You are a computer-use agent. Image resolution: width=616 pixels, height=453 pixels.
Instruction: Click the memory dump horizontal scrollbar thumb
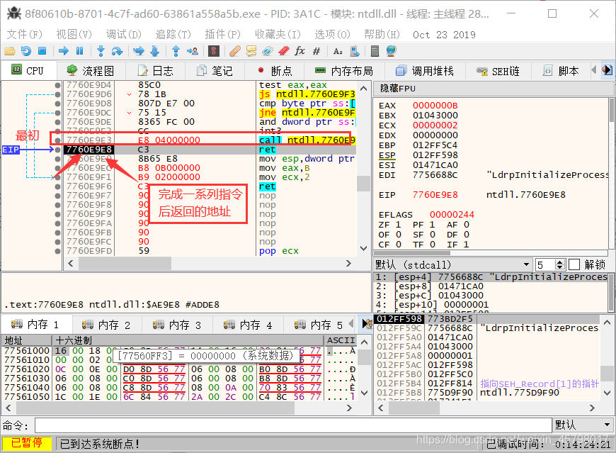(x=156, y=408)
